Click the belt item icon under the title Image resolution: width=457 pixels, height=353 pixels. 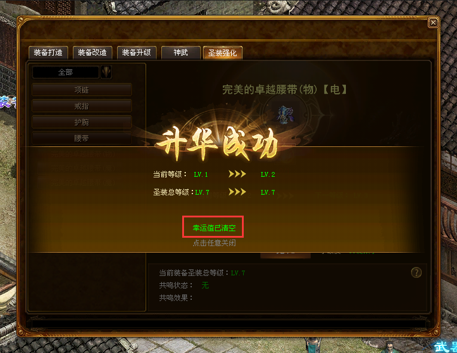(x=285, y=115)
